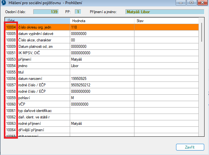Click the name field Matyáš Libor
209x155 pixels.
pyautogui.click(x=165, y=12)
